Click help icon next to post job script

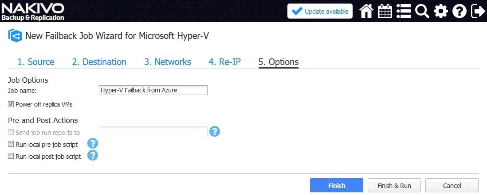(x=93, y=156)
